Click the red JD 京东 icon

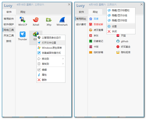click(x=91, y=36)
